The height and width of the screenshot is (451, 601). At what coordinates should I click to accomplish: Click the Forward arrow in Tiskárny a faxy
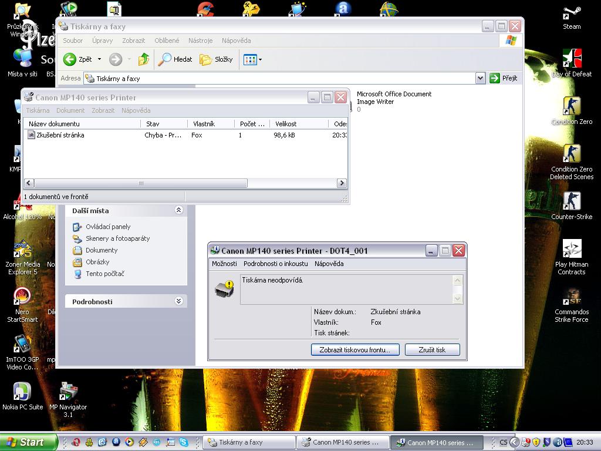116,59
